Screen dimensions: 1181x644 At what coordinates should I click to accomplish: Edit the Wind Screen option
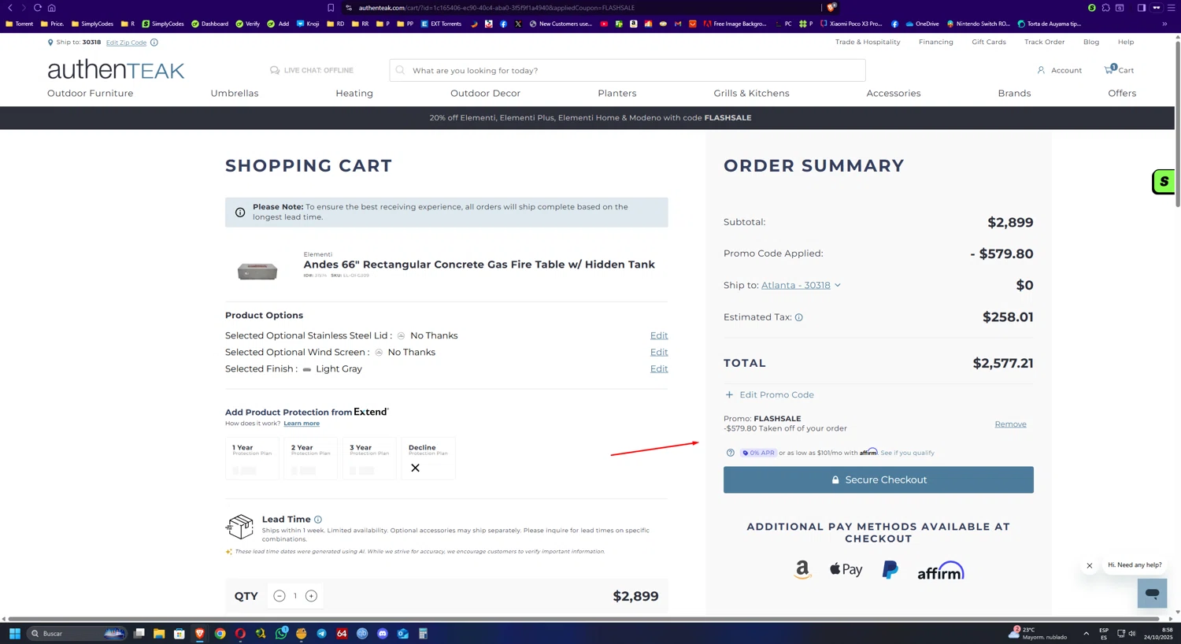point(659,353)
